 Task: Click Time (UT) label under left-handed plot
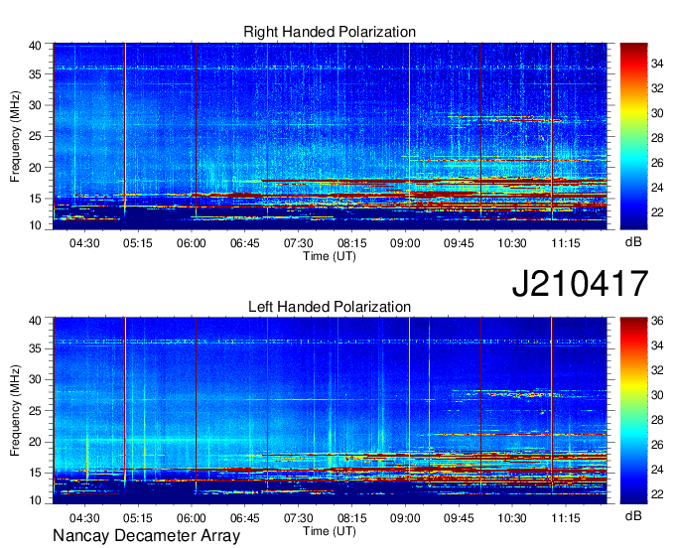pyautogui.click(x=330, y=531)
